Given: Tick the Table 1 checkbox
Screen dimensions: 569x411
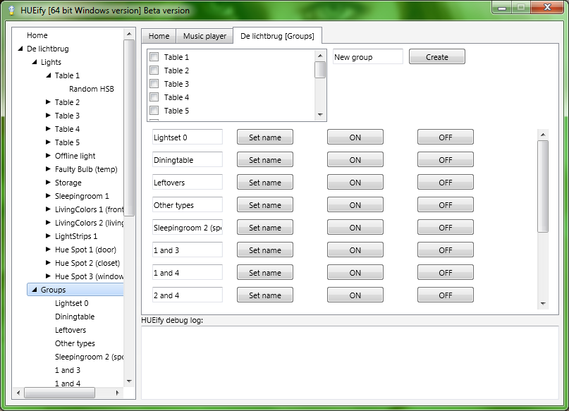Looking at the screenshot, I should click(154, 57).
